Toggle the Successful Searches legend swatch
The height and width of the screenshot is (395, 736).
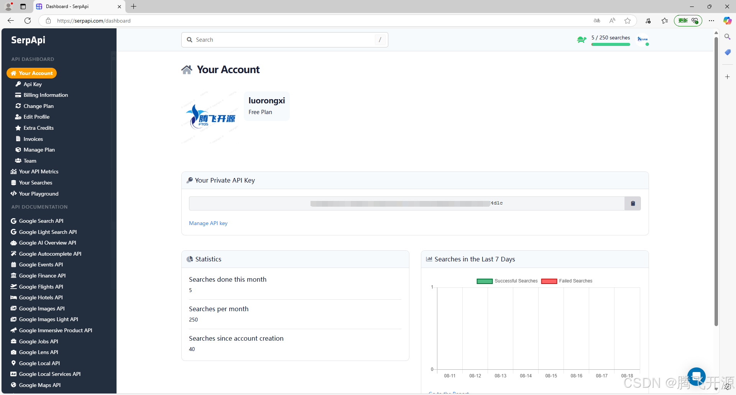pyautogui.click(x=485, y=281)
